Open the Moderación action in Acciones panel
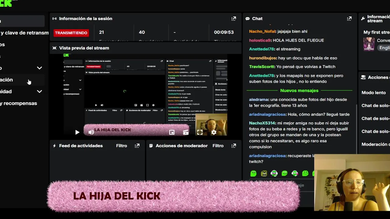The height and width of the screenshot is (219, 390). click(376, 144)
